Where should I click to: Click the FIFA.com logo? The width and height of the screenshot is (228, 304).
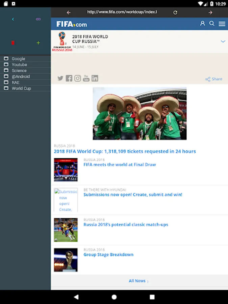pyautogui.click(x=72, y=24)
